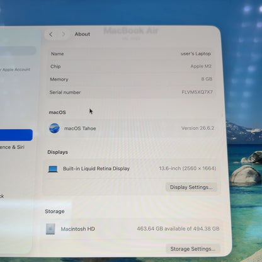Open the Siri sidebar item
Viewport: 262px width, 262px height.
tap(12, 147)
